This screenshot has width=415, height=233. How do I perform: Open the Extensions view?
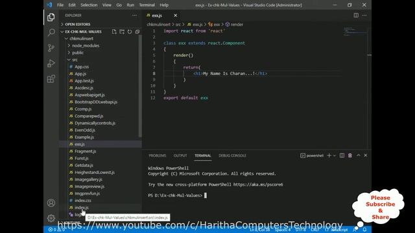(51, 79)
